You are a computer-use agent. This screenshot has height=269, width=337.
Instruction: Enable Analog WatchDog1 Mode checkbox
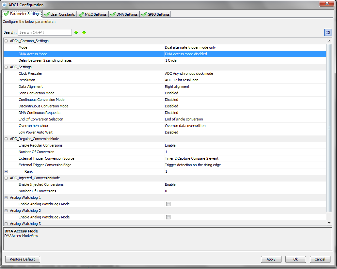tap(168, 204)
